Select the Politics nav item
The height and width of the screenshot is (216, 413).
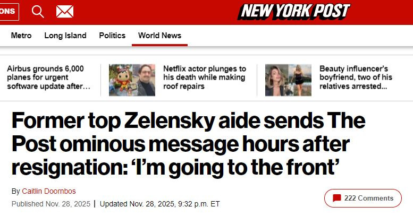[112, 36]
